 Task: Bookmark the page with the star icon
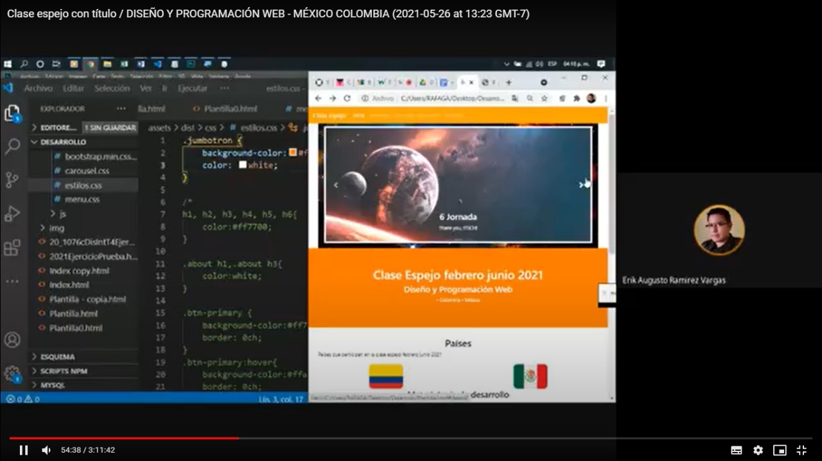coord(545,98)
